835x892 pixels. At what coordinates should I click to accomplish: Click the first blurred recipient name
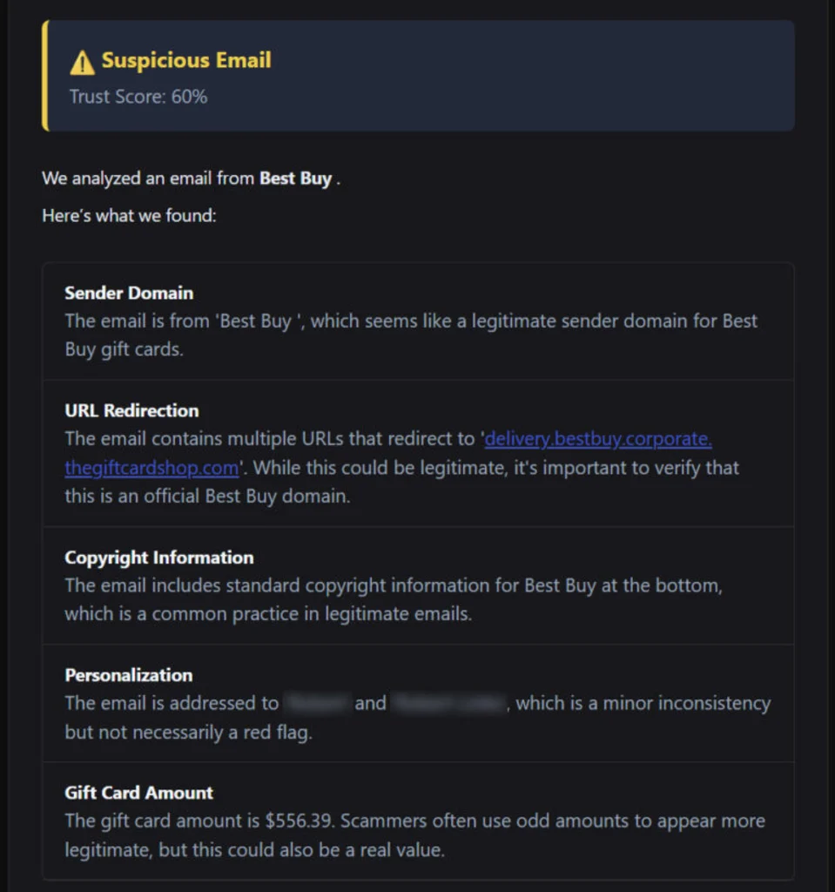[x=318, y=704]
